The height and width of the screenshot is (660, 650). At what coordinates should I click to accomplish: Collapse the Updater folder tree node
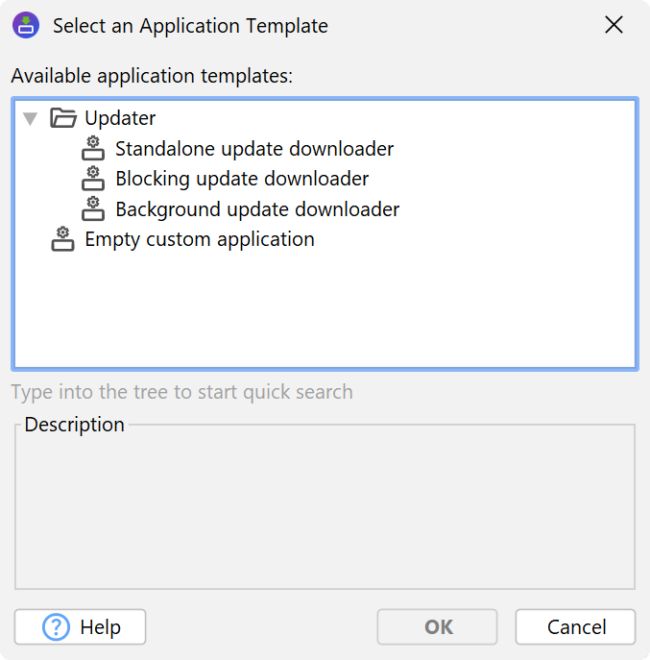point(31,118)
